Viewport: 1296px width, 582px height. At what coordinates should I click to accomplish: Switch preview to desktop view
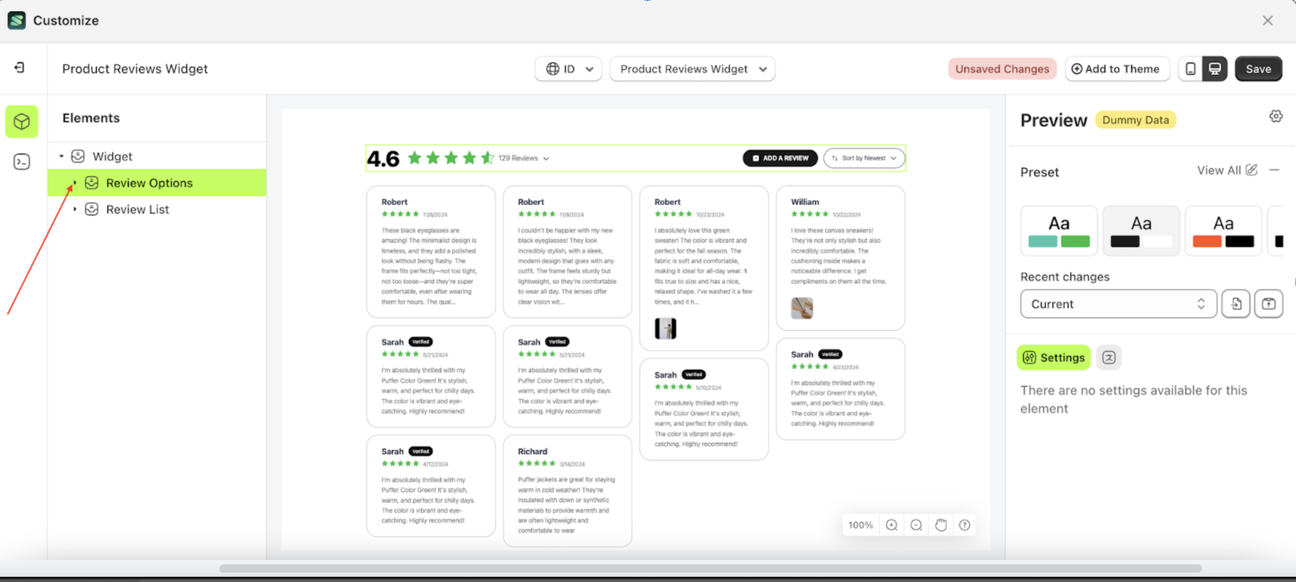pos(1215,68)
